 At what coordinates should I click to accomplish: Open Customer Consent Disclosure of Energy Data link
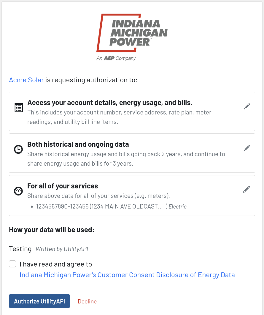pyautogui.click(x=127, y=275)
